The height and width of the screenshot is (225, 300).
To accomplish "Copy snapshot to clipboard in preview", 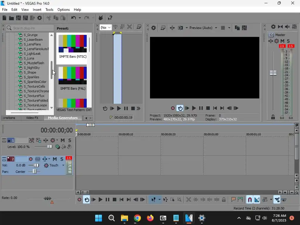I will coord(237,28).
